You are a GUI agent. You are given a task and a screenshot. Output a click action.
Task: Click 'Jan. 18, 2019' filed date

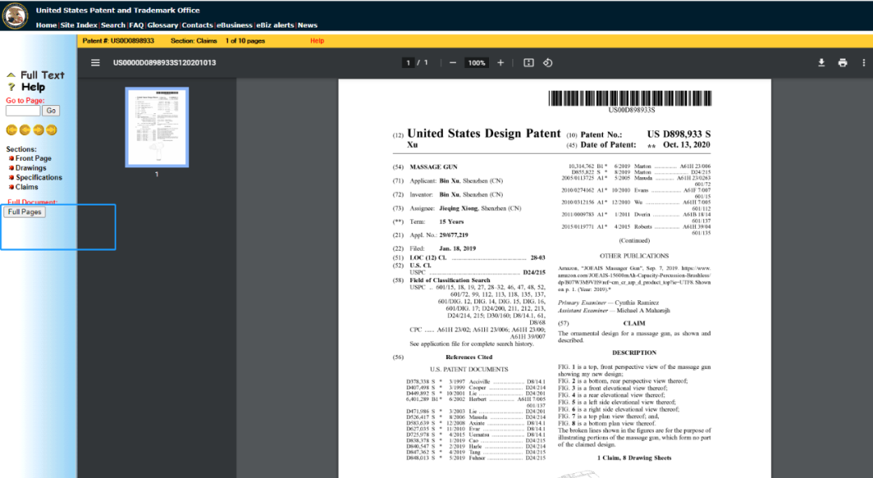[458, 248]
